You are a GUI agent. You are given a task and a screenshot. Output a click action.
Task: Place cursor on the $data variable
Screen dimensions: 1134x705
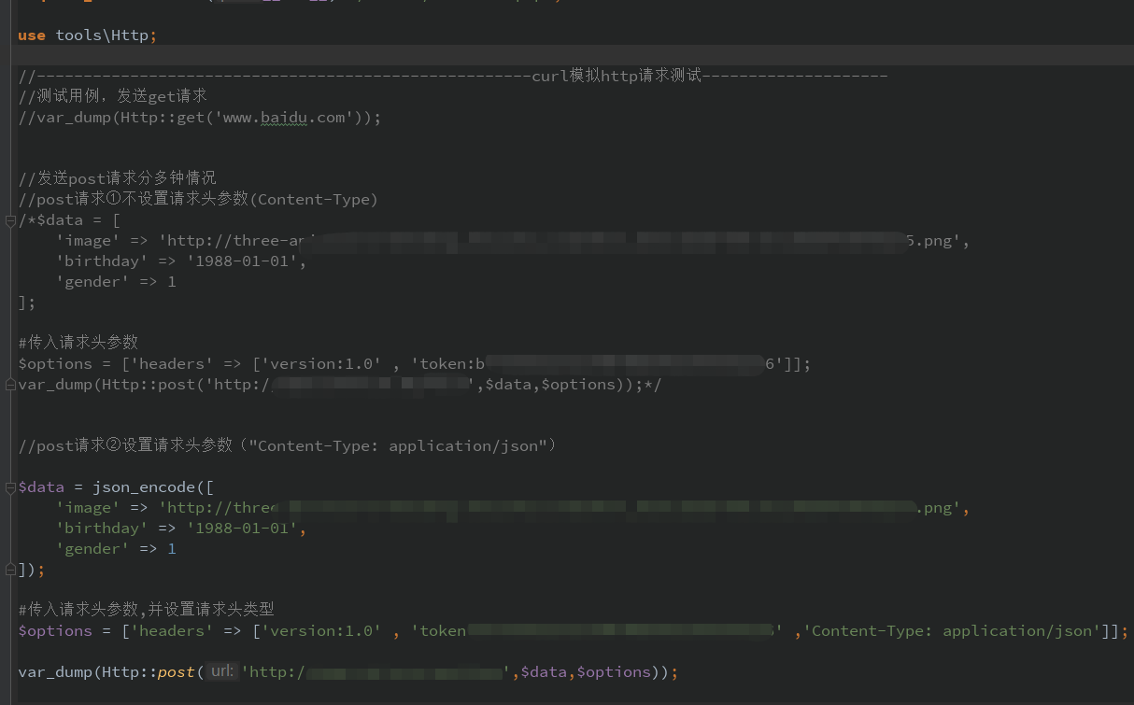(41, 486)
